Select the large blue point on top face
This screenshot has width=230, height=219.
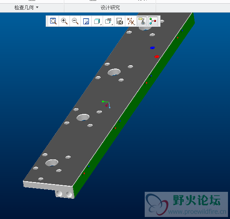click(152, 48)
